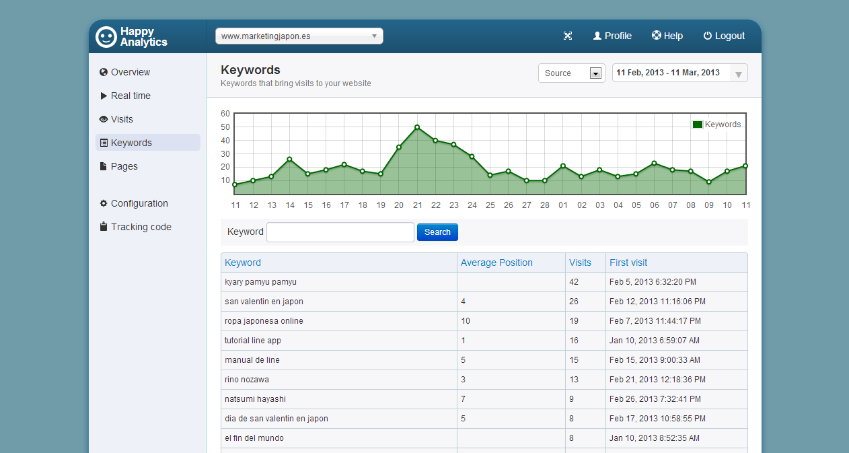The image size is (849, 453).
Task: Click the Configuration gear icon
Action: point(104,203)
